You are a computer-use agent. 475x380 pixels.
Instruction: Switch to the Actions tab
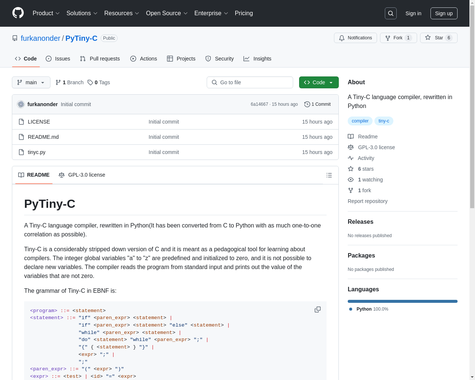point(144,59)
